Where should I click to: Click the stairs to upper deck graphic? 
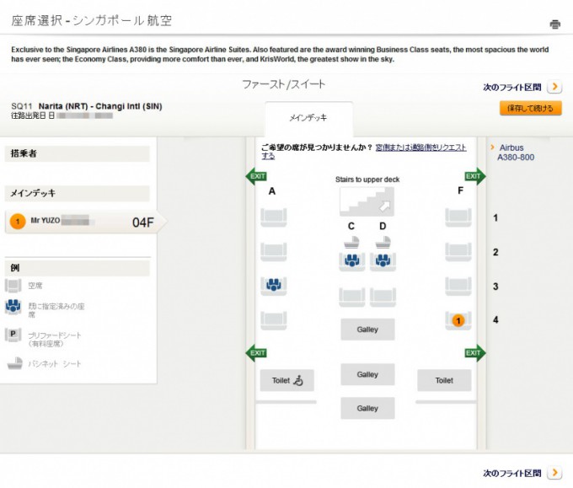click(367, 201)
